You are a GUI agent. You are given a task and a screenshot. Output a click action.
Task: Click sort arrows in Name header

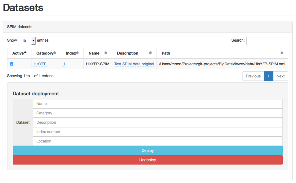click(x=106, y=53)
